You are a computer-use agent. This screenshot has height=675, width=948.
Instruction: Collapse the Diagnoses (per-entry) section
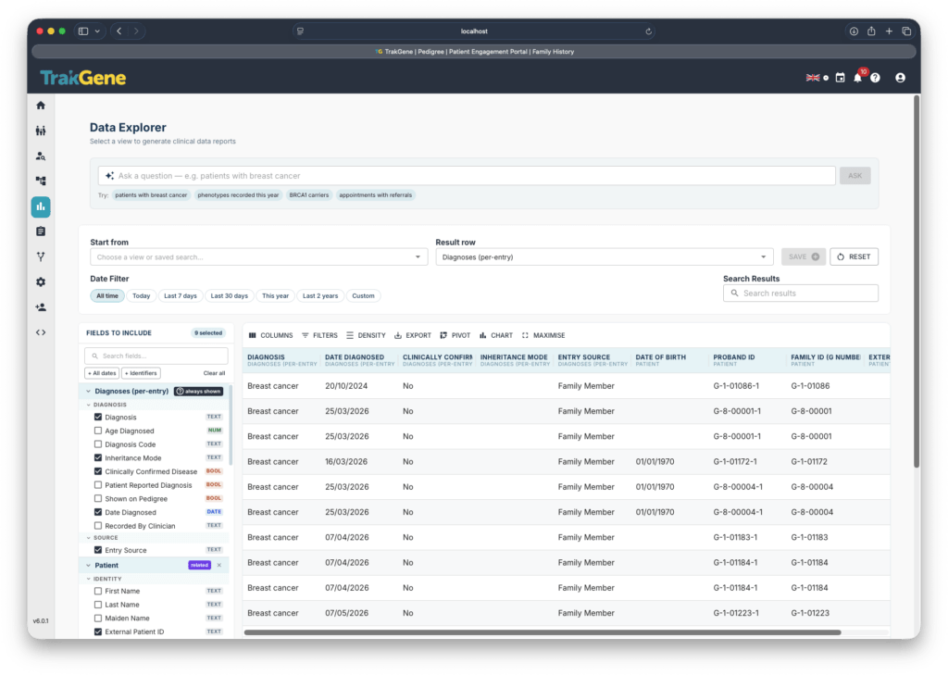pyautogui.click(x=88, y=392)
